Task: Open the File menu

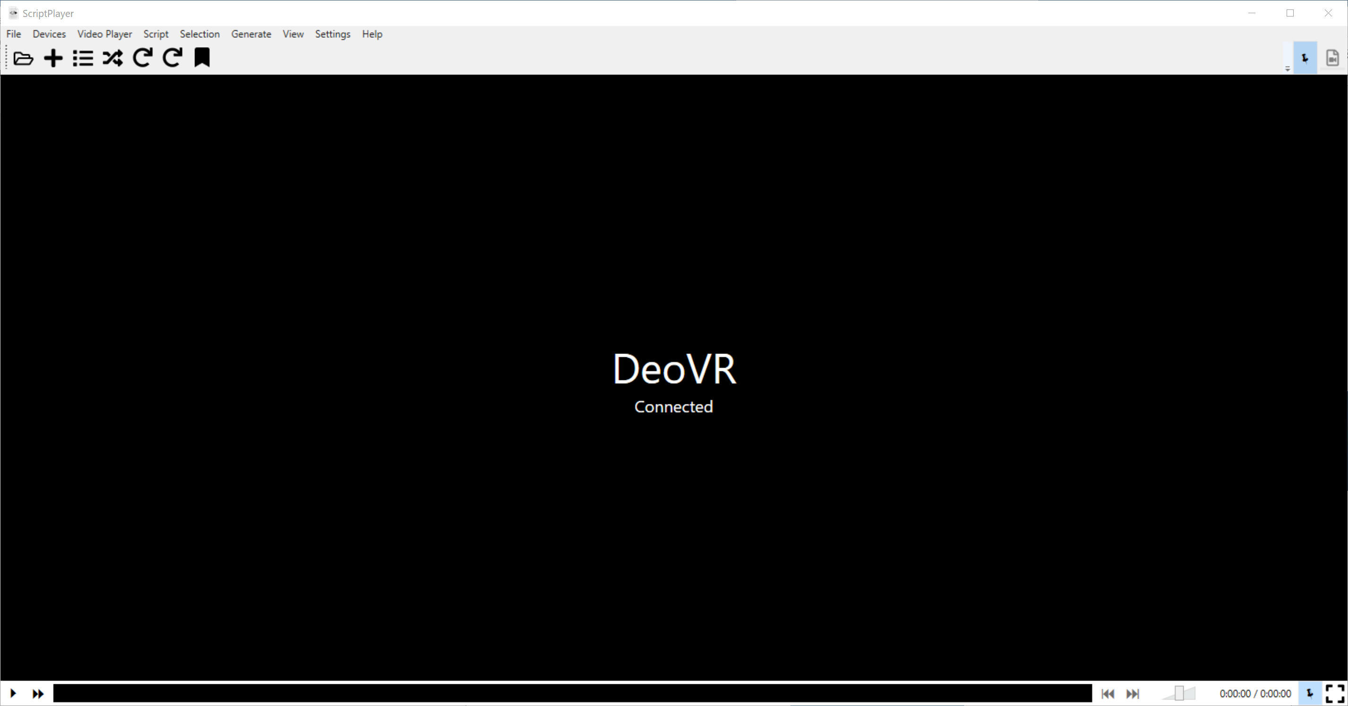Action: 14,34
